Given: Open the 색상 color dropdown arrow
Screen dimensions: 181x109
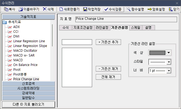Looking at the screenshot, I should tap(169, 53).
